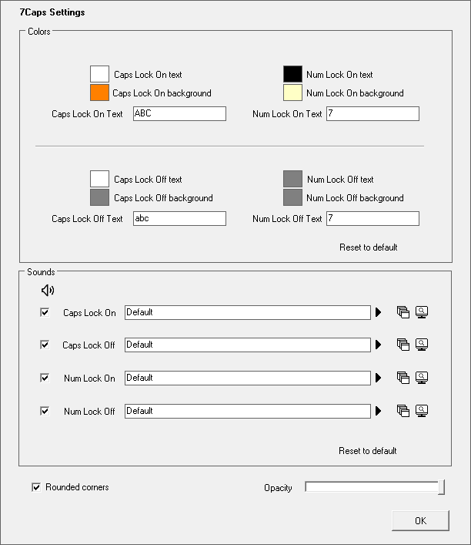
Task: Click the monitor search icon for Caps Lock On
Action: click(421, 312)
